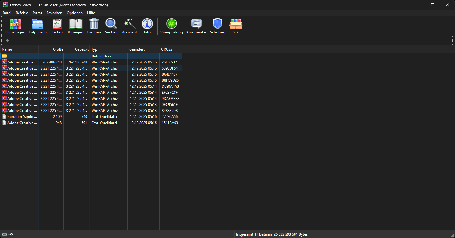Screen dimensions: 455x238
Task: Click the packed size value 740
Action: click(x=84, y=117)
